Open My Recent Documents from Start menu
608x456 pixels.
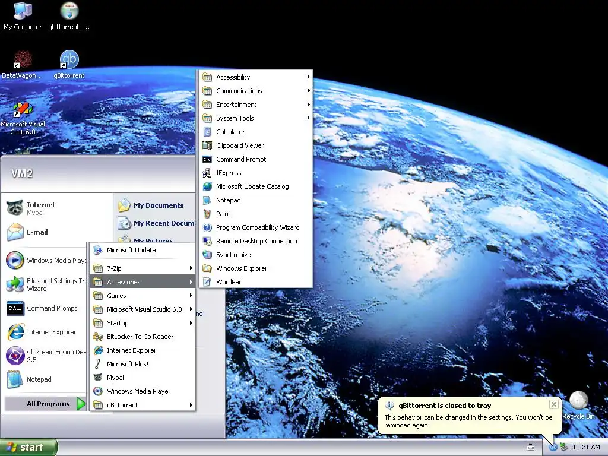[155, 223]
